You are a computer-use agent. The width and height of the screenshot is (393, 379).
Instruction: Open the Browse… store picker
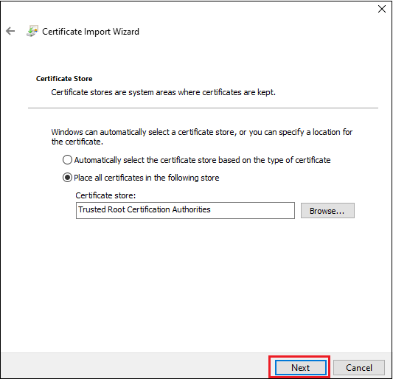tap(327, 211)
